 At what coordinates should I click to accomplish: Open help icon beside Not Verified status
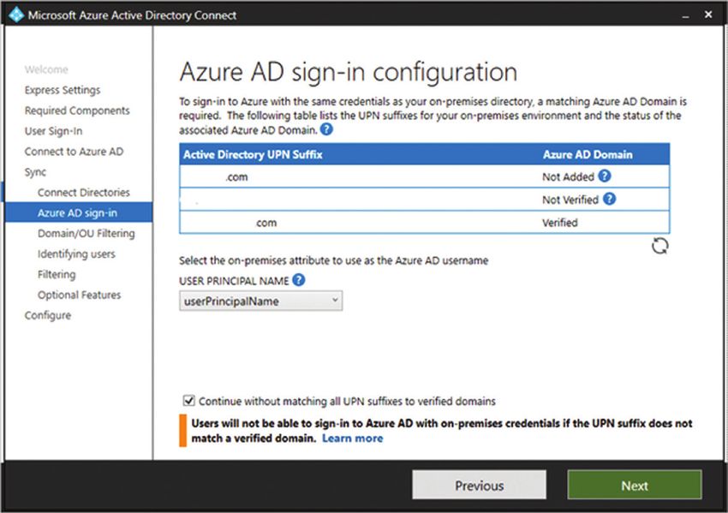click(x=609, y=199)
